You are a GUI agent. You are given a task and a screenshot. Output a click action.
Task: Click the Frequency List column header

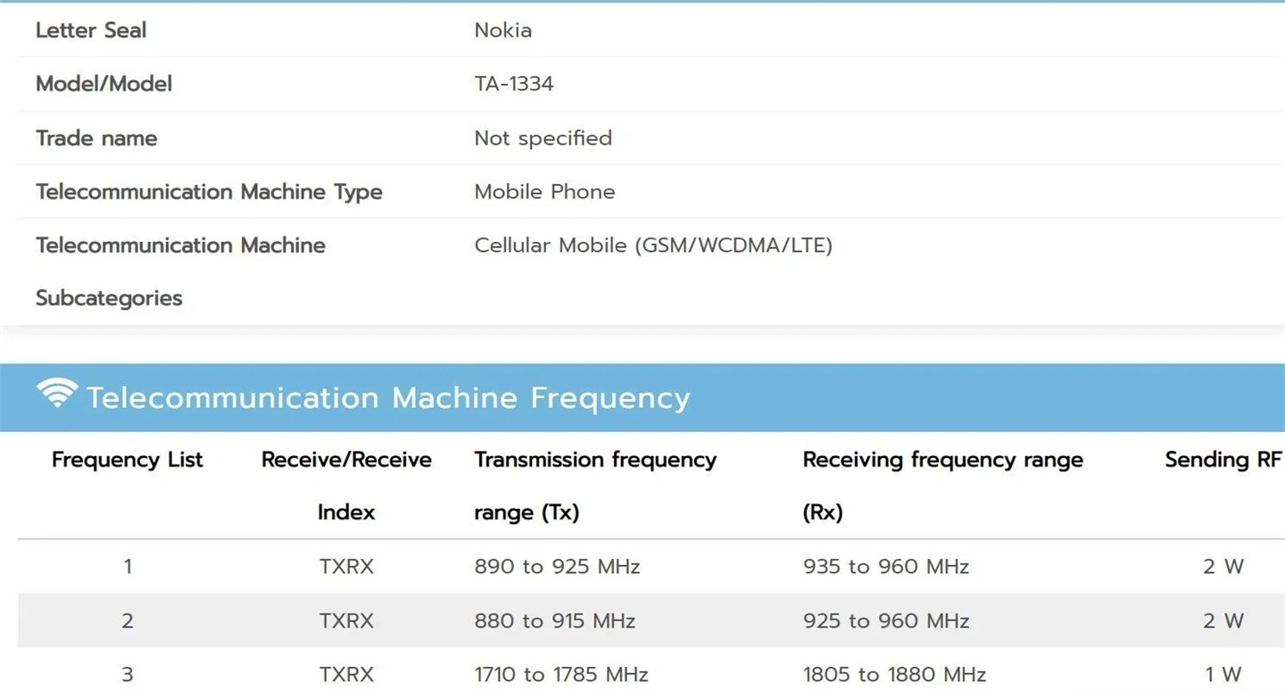click(128, 460)
